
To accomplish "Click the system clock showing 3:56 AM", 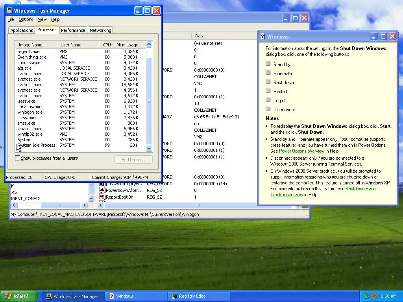I will (388, 296).
